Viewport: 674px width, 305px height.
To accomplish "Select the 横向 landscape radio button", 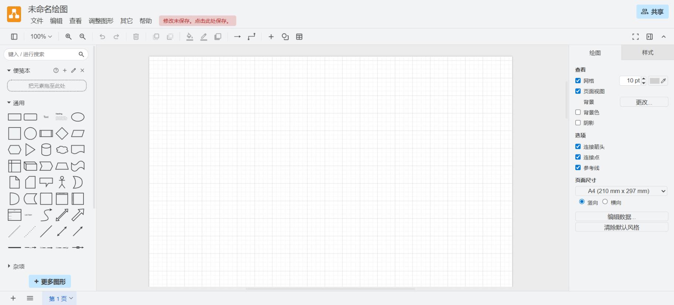I will click(605, 202).
